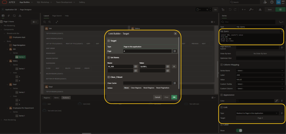The width and height of the screenshot is (286, 134).
Task: Open the Dynamic Actions tab lightning icon
Action: 8,16
